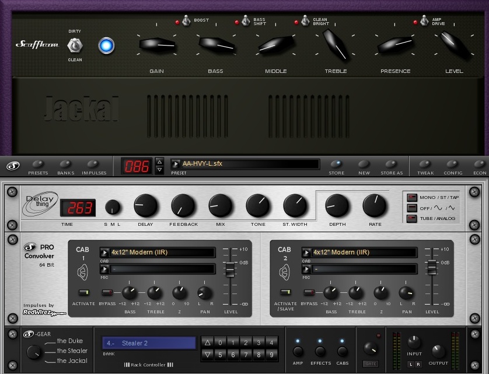Click Cab 1 speaker icon
Image resolution: width=489 pixels, height=374 pixels.
[82, 272]
